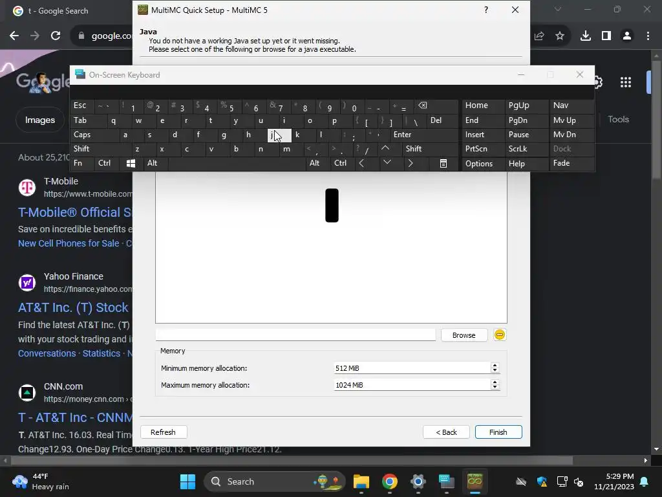Toggle the ScrLk key on On-Screen Keyboard
The height and width of the screenshot is (497, 662).
(x=526, y=149)
